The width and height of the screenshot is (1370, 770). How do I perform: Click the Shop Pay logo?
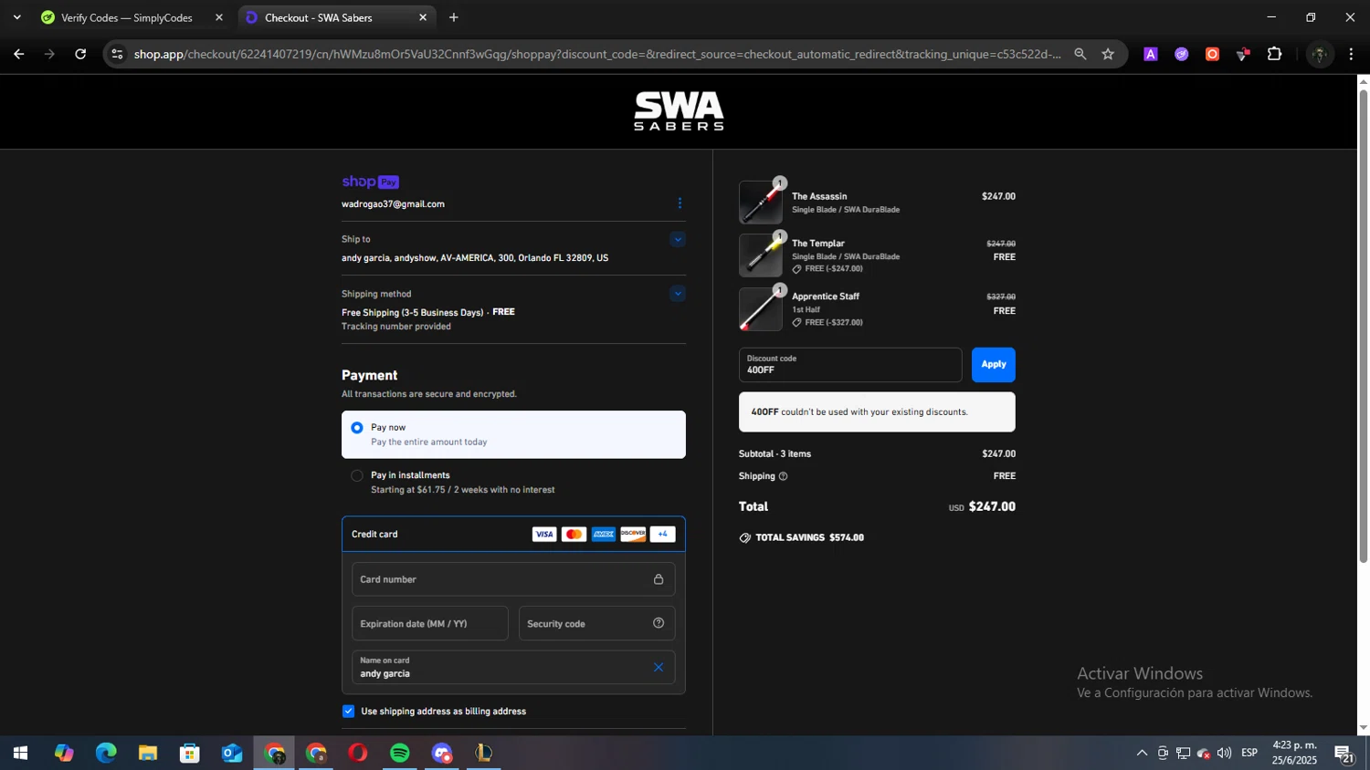pos(370,182)
